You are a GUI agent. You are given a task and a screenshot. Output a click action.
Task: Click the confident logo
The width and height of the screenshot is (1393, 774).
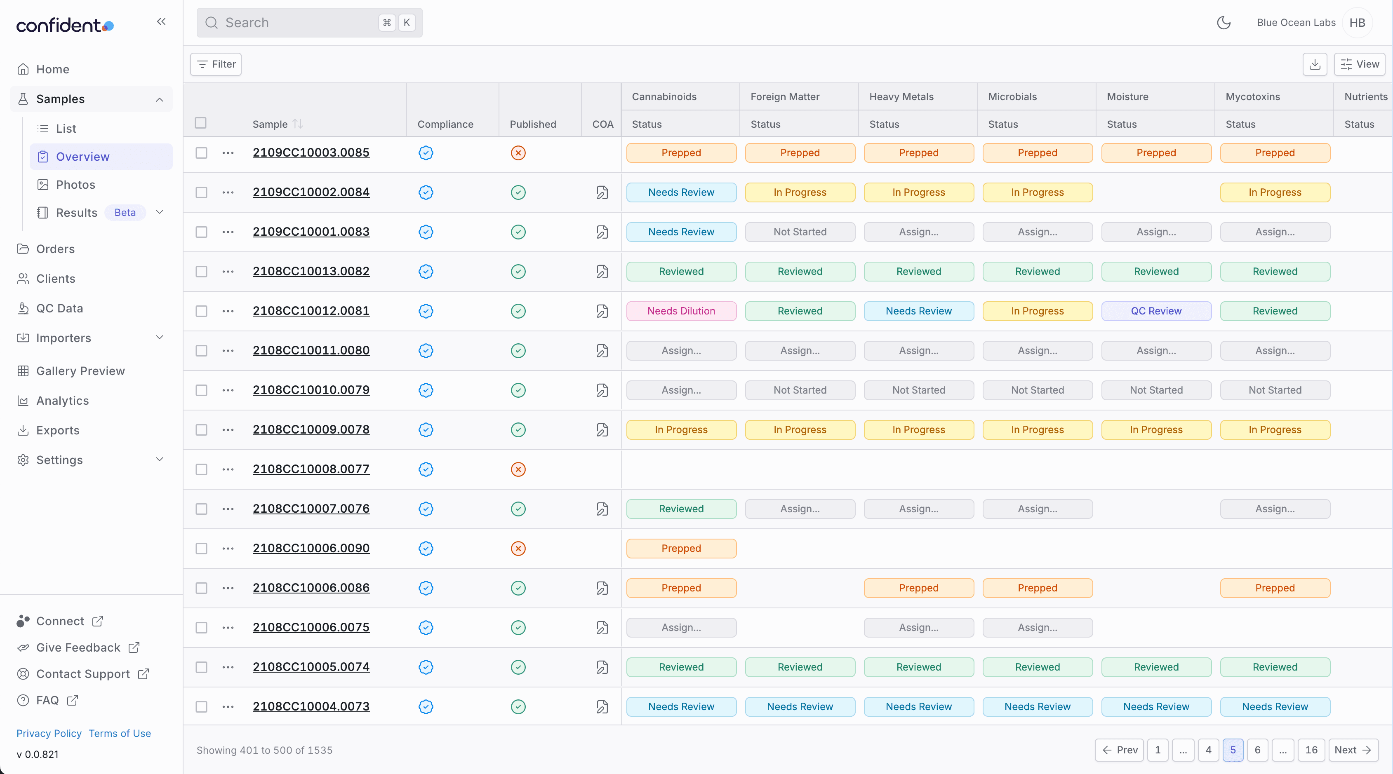click(x=65, y=25)
